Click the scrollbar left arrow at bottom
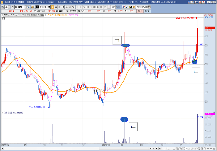The height and width of the screenshot is (151, 217). tap(3, 148)
